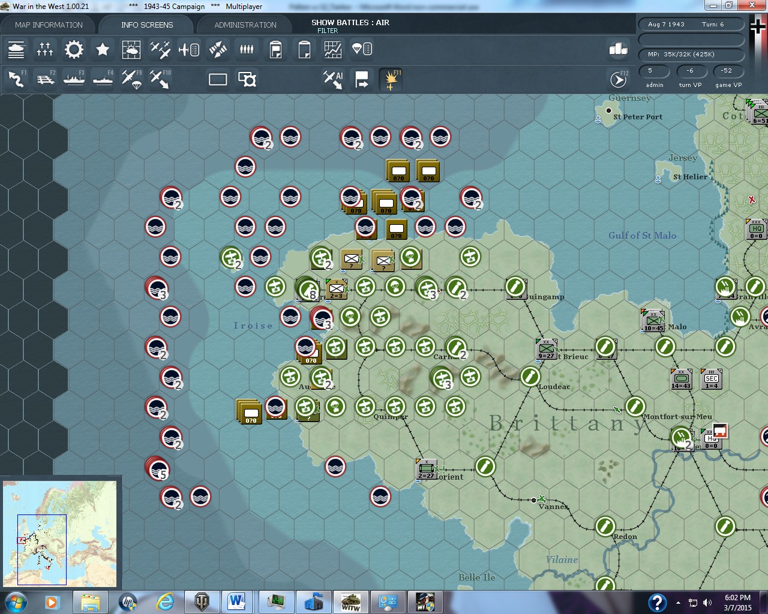
Task: Select the 10=45 unit near St Malo
Action: pos(653,321)
